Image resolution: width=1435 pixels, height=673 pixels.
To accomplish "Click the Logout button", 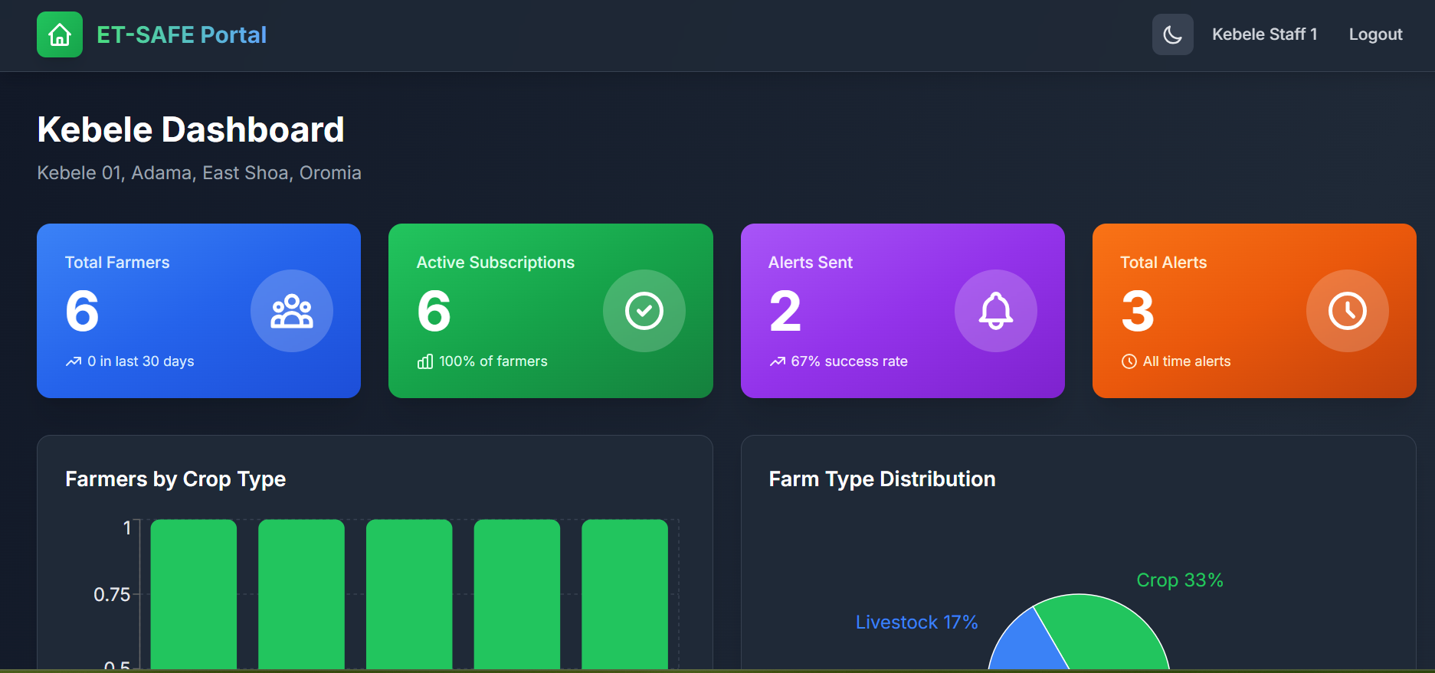I will (1375, 34).
